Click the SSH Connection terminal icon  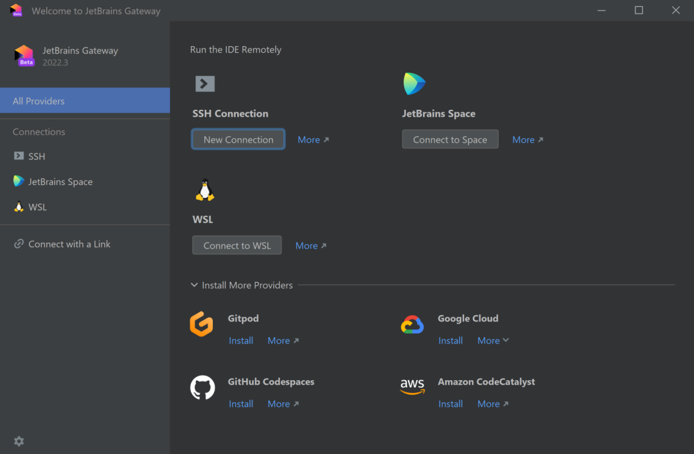(205, 83)
